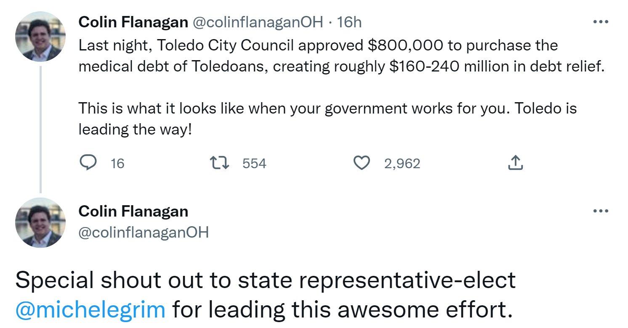Click Colin Flanagan's profile avatar on top tweet
The height and width of the screenshot is (328, 628).
[x=40, y=36]
